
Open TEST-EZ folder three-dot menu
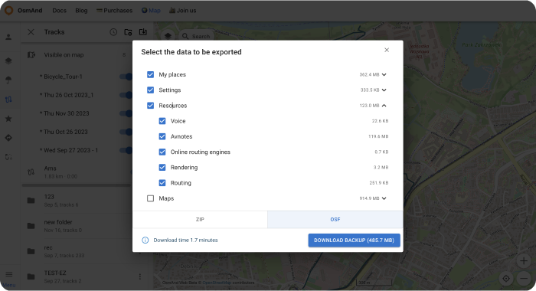[140, 276]
